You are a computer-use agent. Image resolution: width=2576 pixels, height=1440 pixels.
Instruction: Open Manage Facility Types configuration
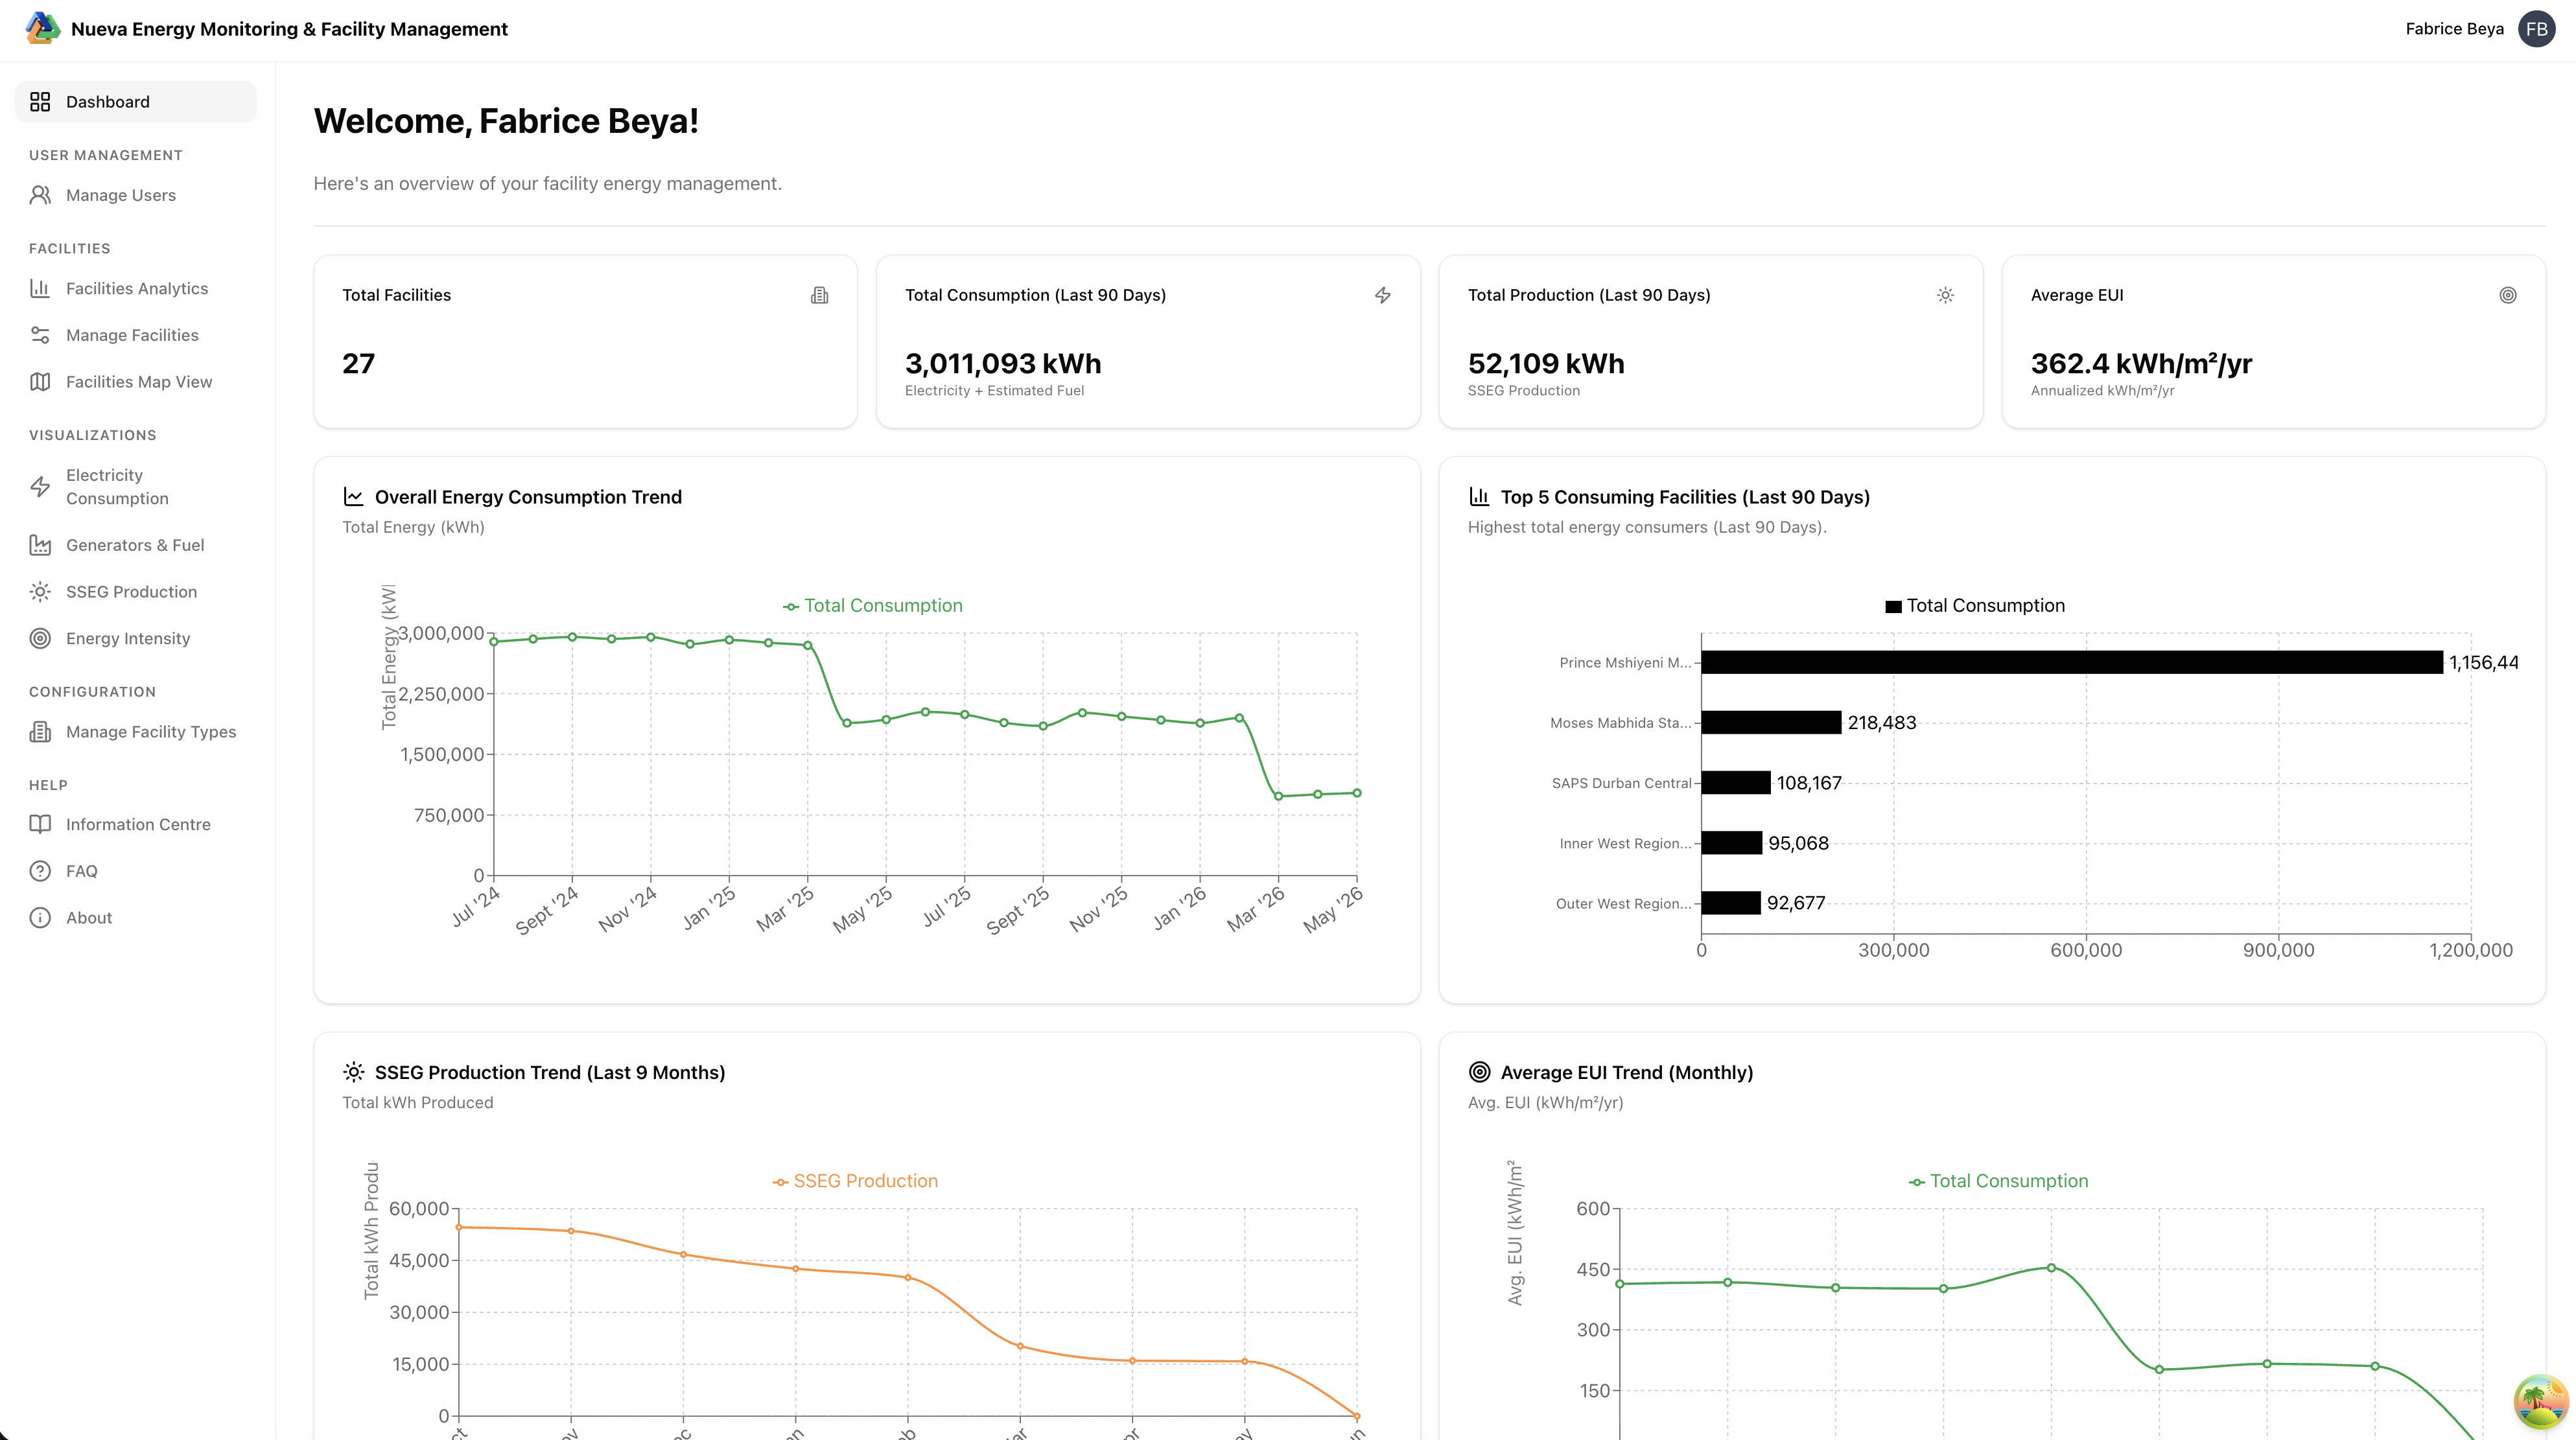pos(136,732)
